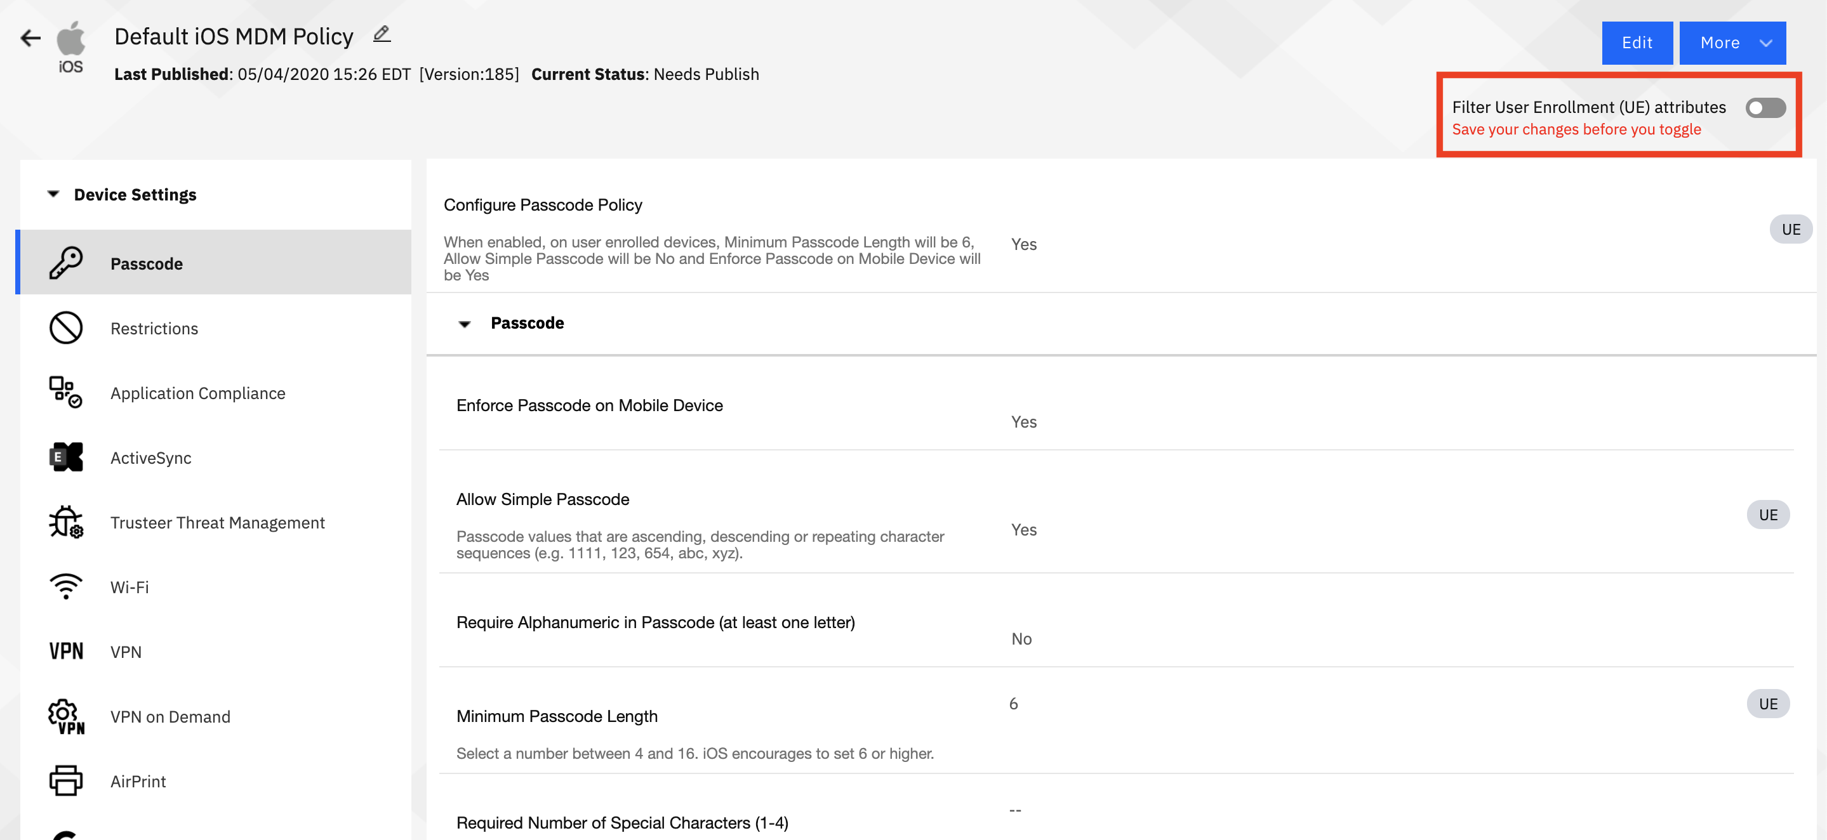Click Yes value for Configure Passcode Policy

click(x=1023, y=244)
